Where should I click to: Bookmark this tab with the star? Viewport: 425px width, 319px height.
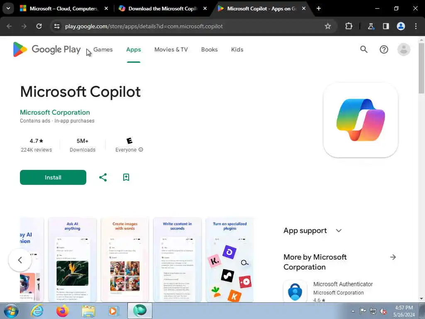click(x=328, y=26)
